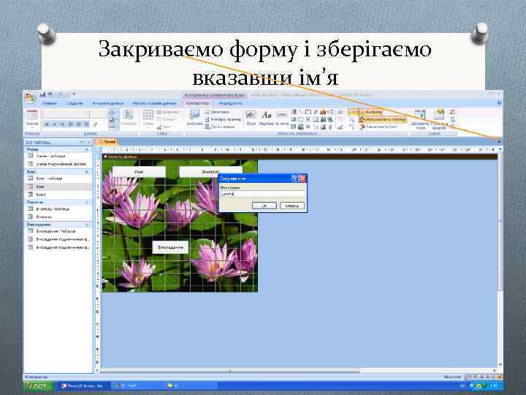Switch to Создание ribbon tab
This screenshot has height=395, width=526.
tap(74, 103)
